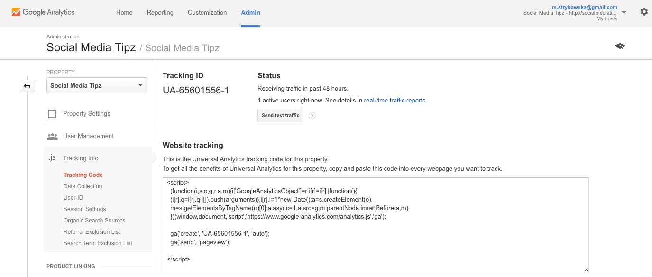
Task: Click the Website tracking heading
Action: [x=193, y=146]
